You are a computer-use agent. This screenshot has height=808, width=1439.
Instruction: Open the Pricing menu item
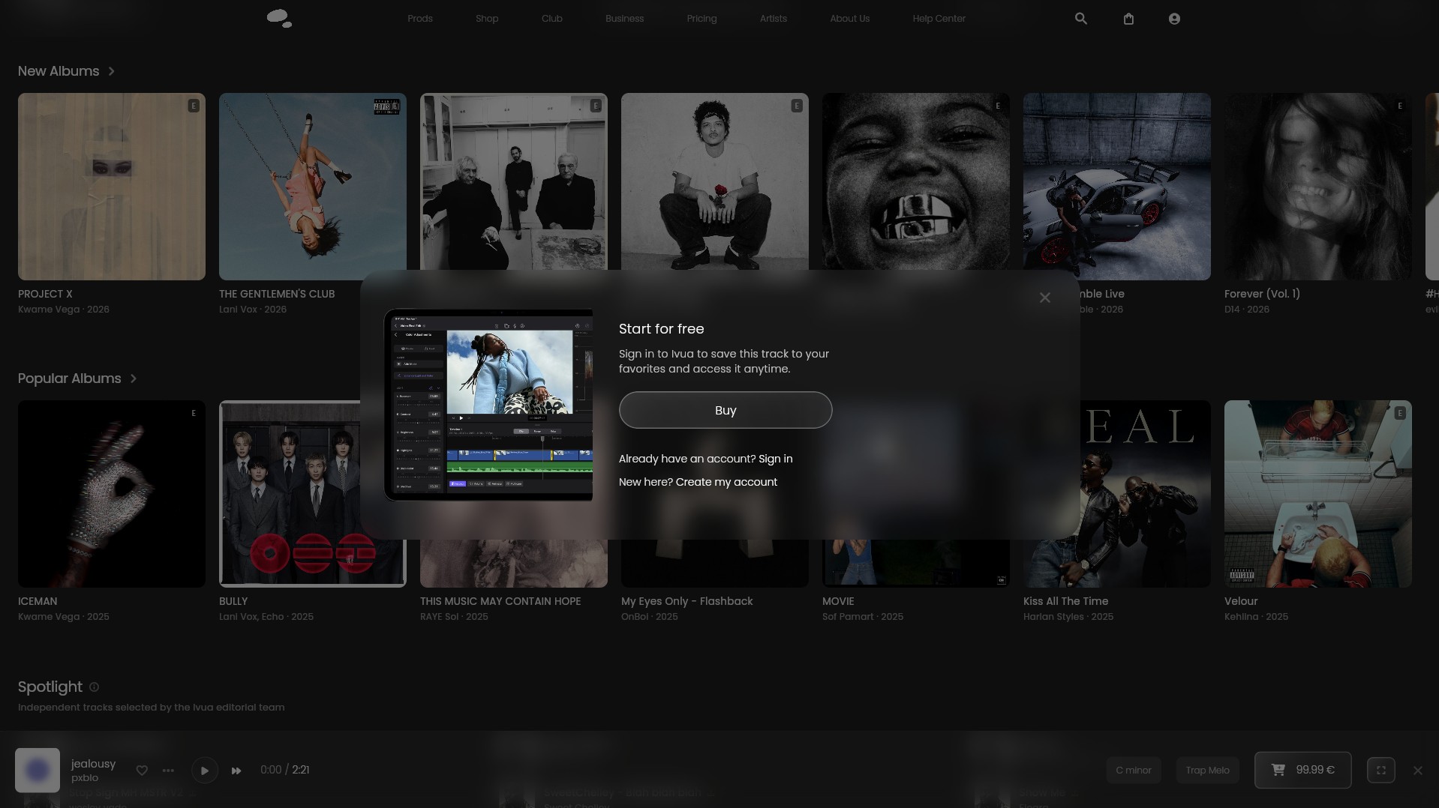pos(701,19)
